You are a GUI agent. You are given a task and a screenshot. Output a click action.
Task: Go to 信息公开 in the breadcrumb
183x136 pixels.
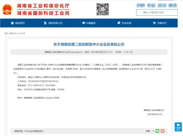point(13,33)
